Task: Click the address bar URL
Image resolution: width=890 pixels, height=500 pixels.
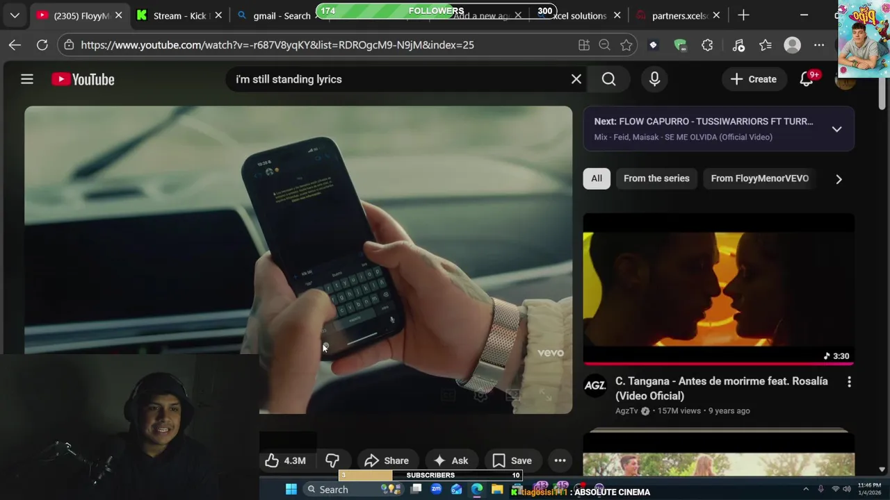Action: pos(277,45)
